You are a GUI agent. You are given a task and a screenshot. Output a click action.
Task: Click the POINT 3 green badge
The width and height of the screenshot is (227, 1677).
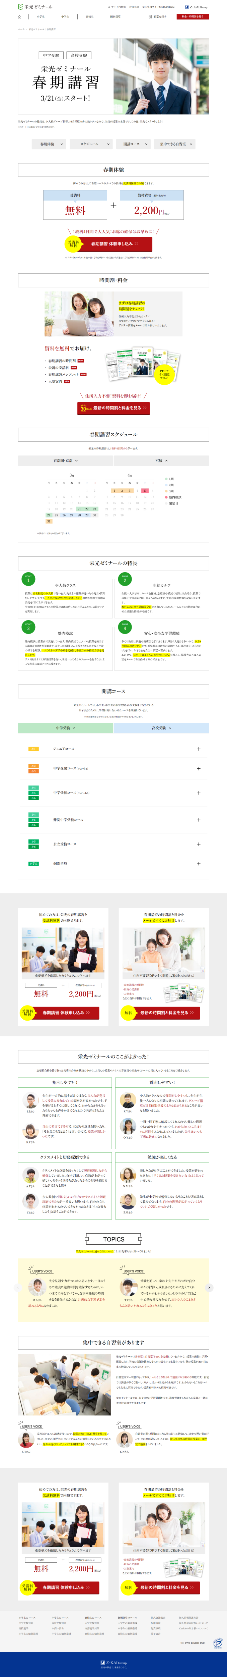28,627
